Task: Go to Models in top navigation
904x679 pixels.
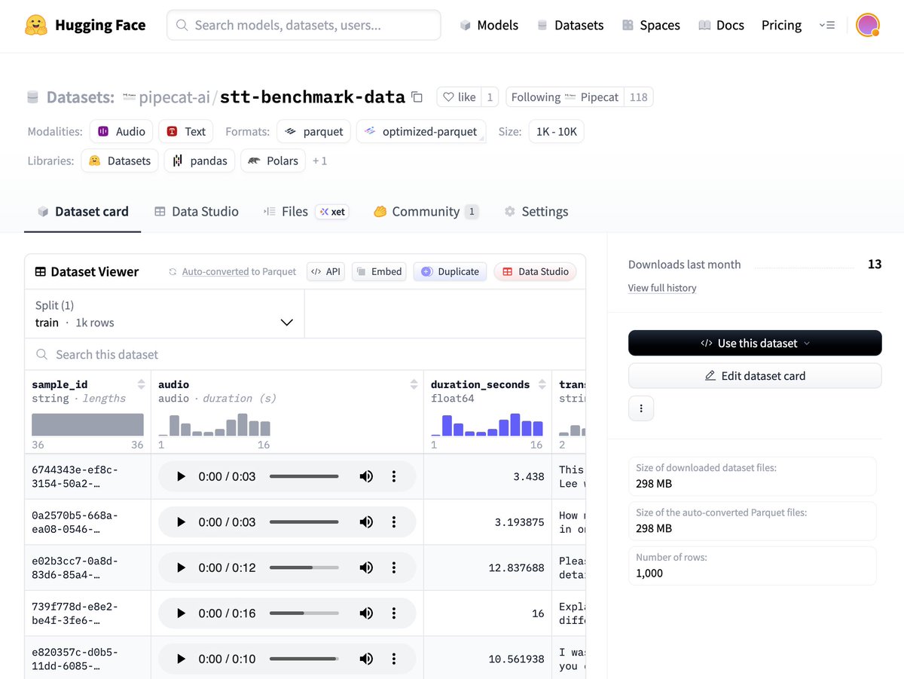Action: (x=489, y=25)
